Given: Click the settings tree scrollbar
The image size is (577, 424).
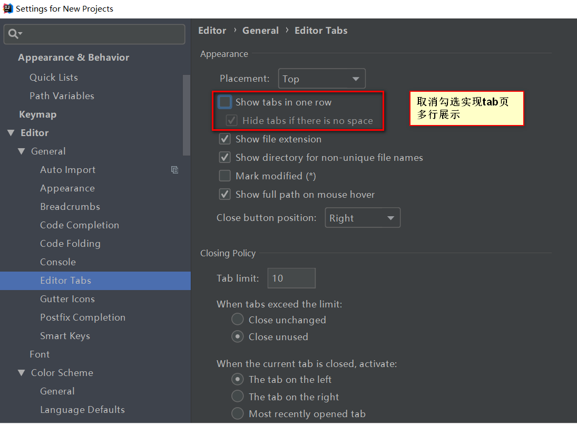Looking at the screenshot, I should (x=187, y=115).
